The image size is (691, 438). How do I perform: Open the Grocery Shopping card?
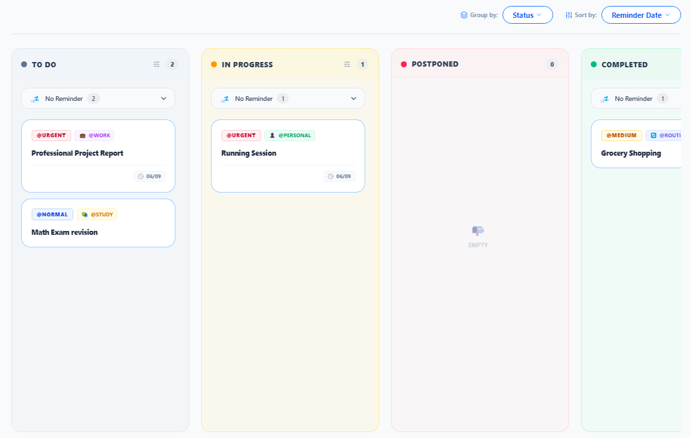636,144
